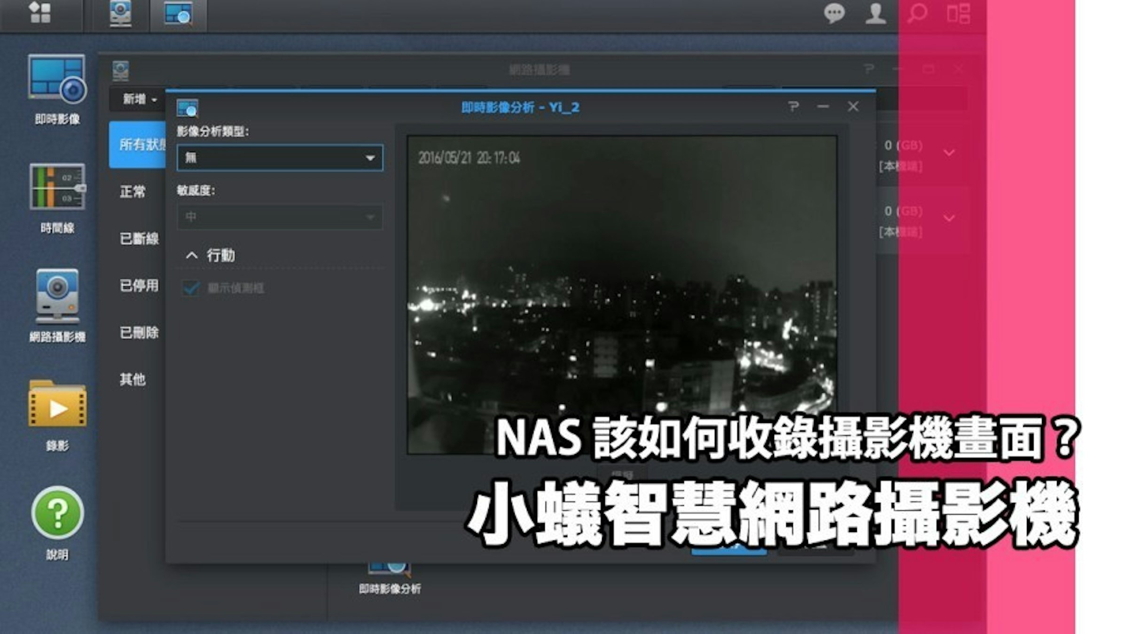Open 時間線 timeline desktop icon

(x=57, y=199)
